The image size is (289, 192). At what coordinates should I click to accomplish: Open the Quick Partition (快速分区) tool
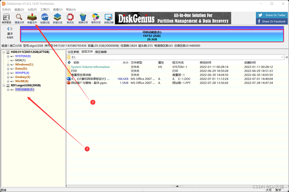tap(45, 18)
